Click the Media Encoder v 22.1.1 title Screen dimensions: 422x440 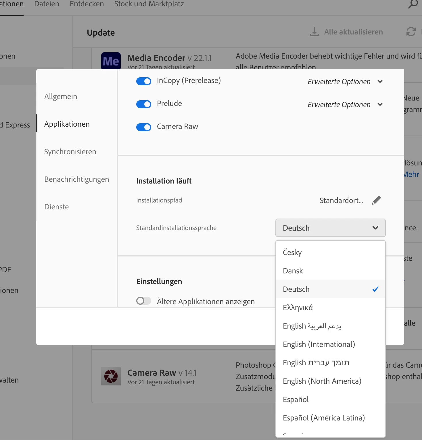click(169, 58)
